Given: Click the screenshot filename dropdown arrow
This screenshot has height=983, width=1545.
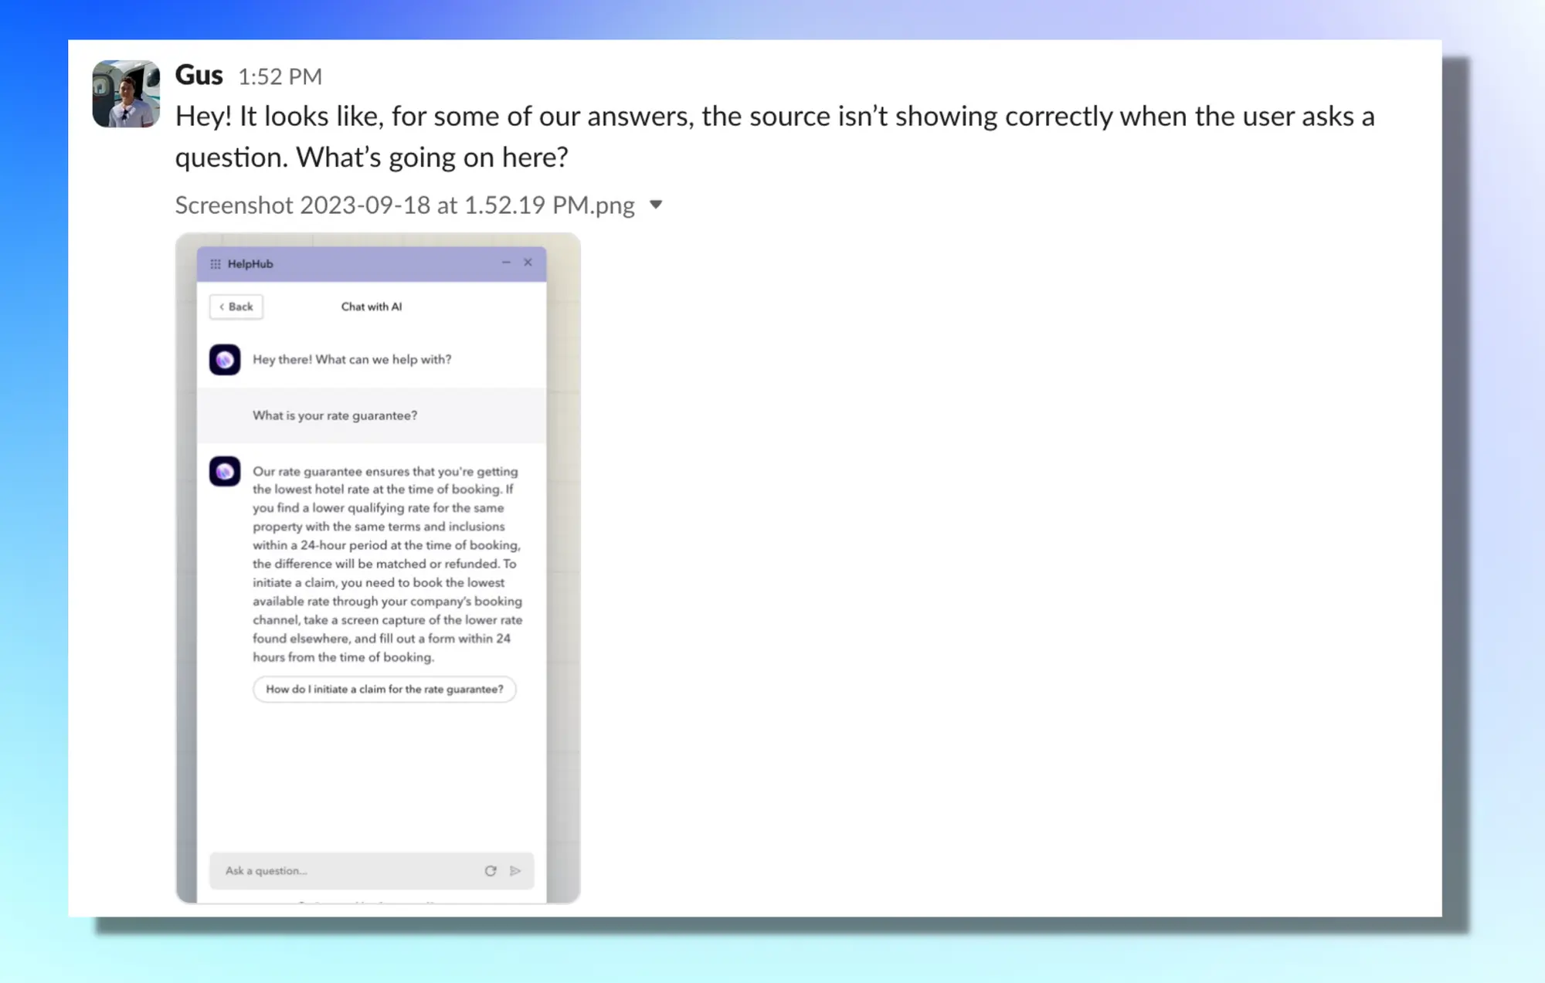Looking at the screenshot, I should [x=657, y=204].
